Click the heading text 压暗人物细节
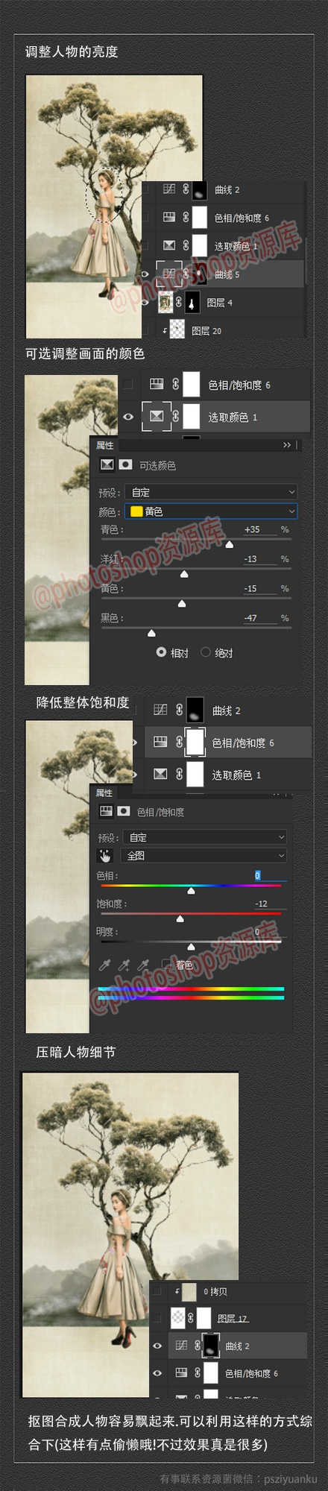Image resolution: width=328 pixels, height=1491 pixels. tap(76, 1052)
